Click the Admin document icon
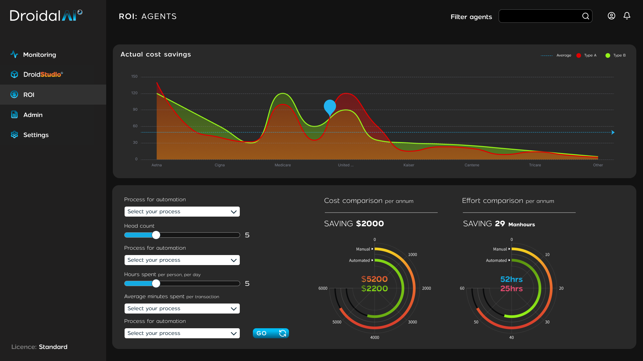Screen dimensions: 643x361 [14, 115]
